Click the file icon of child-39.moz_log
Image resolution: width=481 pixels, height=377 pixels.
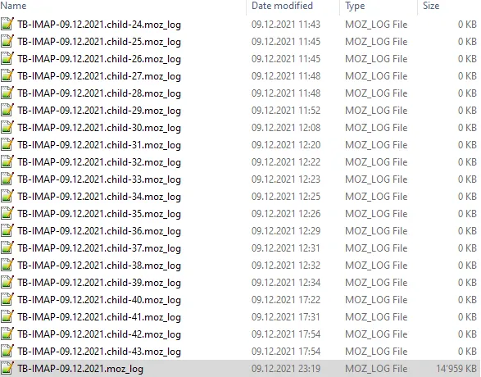[7, 282]
